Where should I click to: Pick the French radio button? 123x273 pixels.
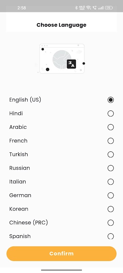pos(111,141)
